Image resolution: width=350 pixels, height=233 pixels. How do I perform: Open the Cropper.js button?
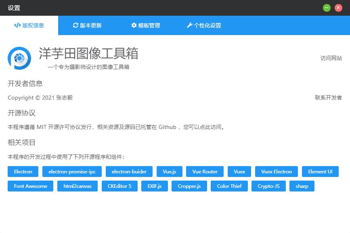(x=189, y=186)
